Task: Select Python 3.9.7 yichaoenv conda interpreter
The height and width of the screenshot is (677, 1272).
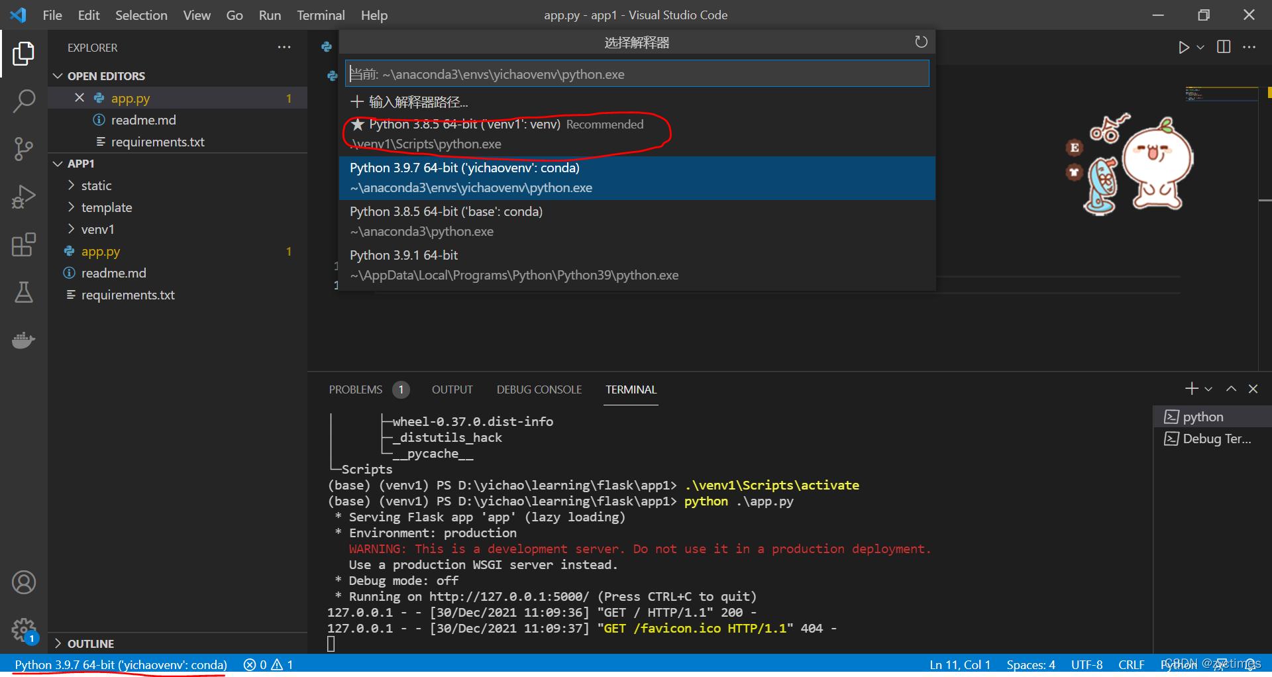Action: 637,178
